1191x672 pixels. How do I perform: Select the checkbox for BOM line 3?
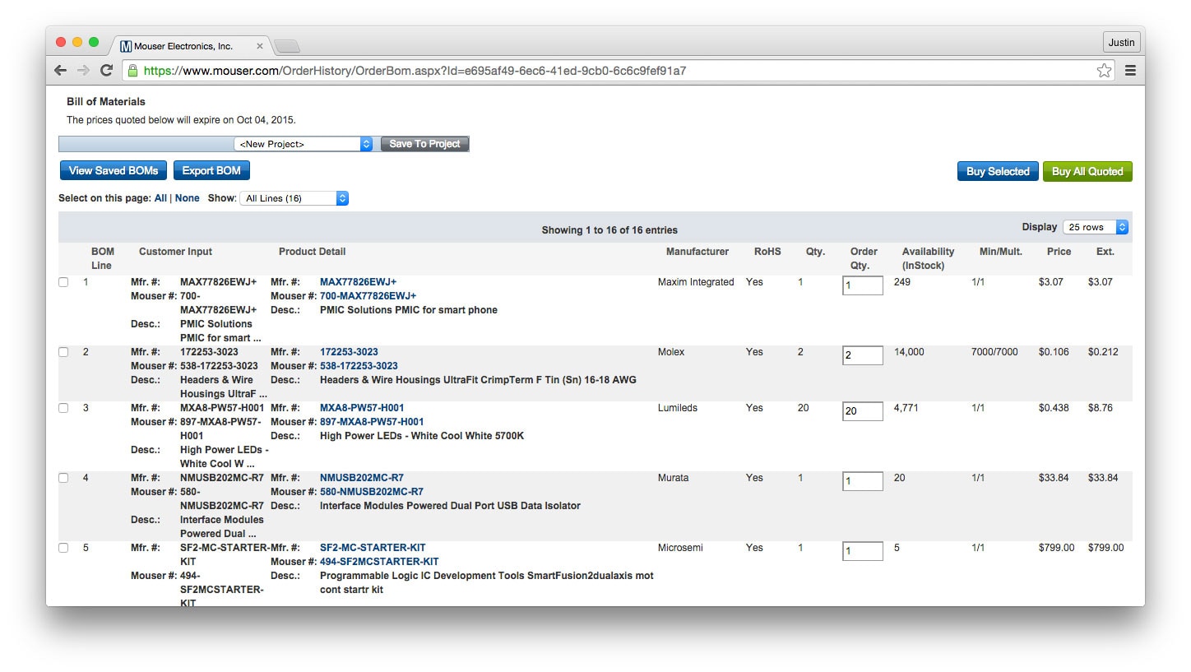(x=63, y=409)
